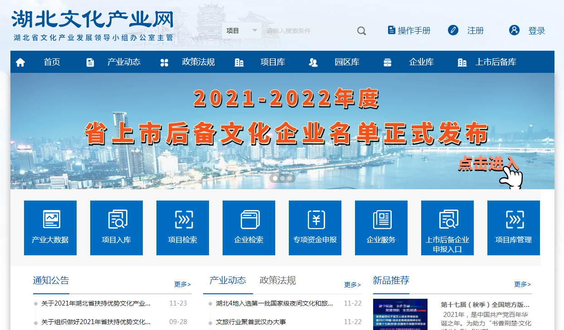Image resolution: width=564 pixels, height=330 pixels.
Task: Click the 登录 login link
Action: 536,31
